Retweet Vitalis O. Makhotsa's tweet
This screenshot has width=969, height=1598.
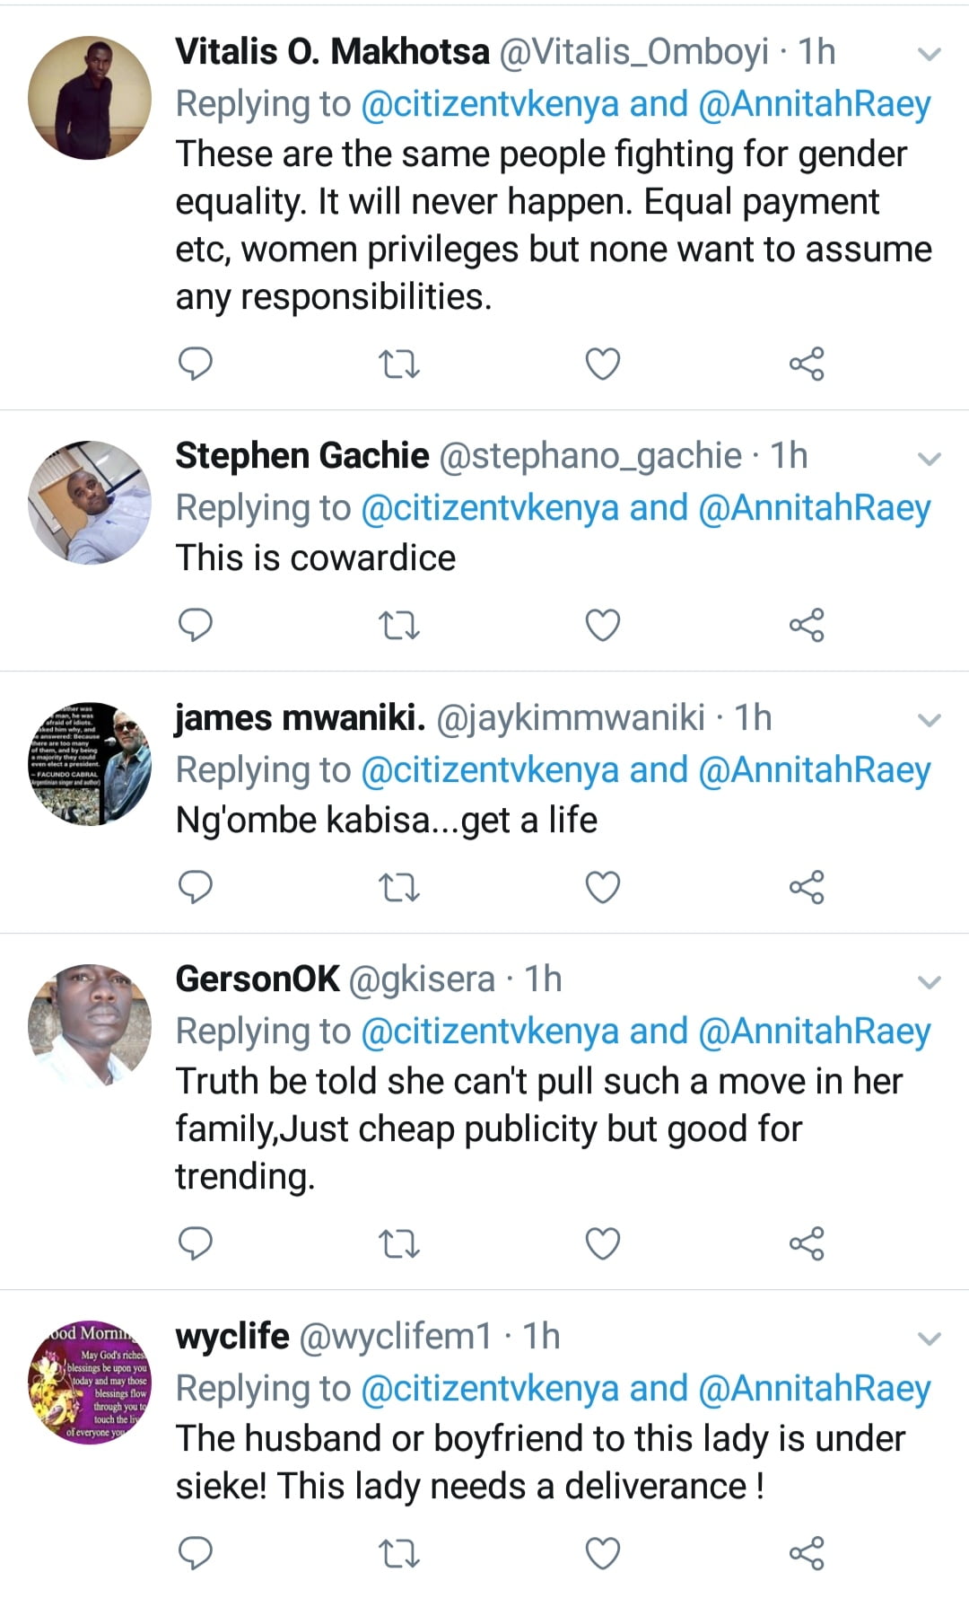pos(399,364)
